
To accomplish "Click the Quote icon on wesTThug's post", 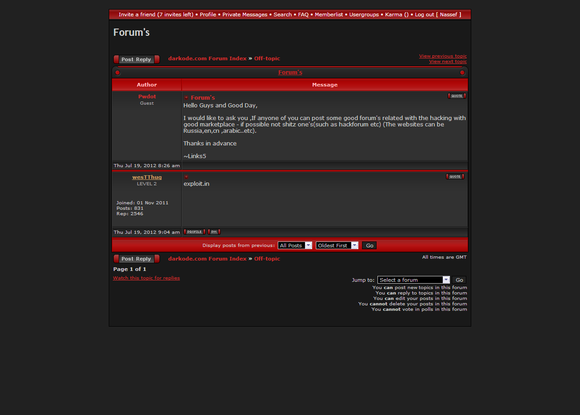I will [x=454, y=177].
